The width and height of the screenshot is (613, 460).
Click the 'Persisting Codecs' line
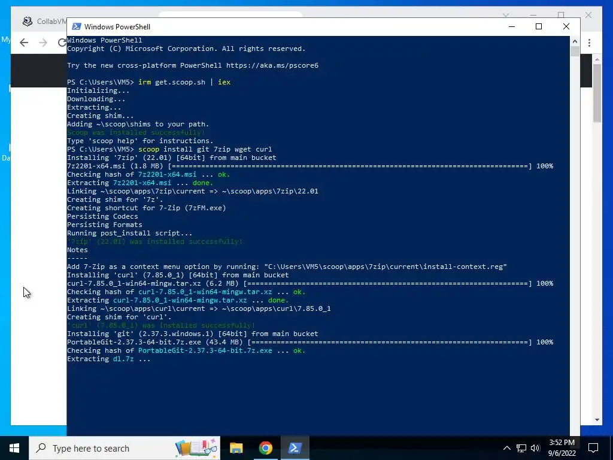[x=102, y=216]
